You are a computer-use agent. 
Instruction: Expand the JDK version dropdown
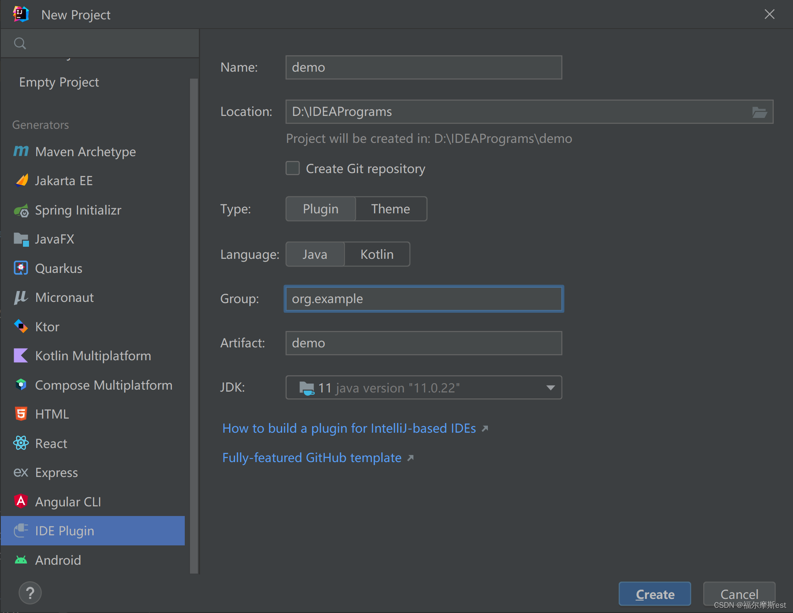pos(550,388)
